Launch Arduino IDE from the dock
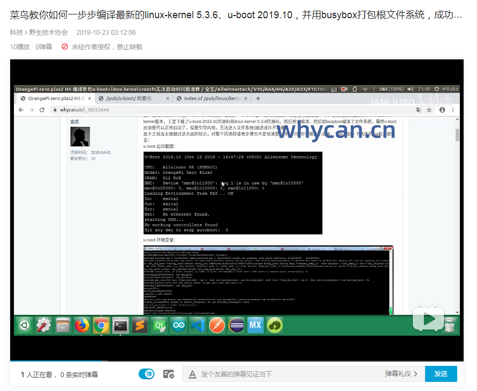This screenshot has width=477, height=391. [x=179, y=326]
